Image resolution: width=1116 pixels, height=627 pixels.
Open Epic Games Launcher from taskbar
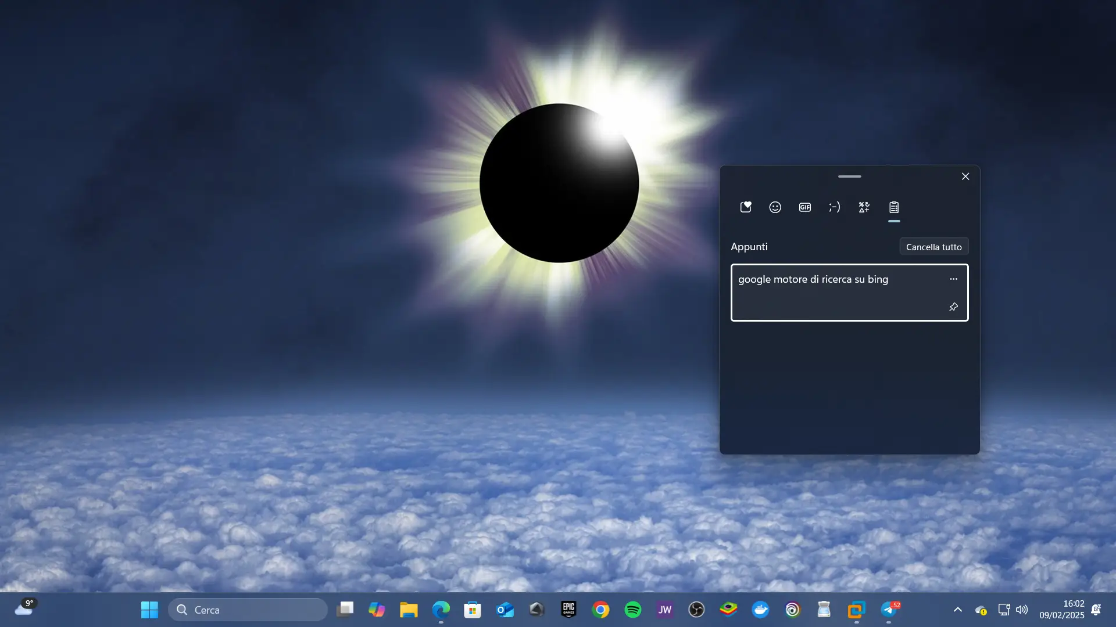568,610
